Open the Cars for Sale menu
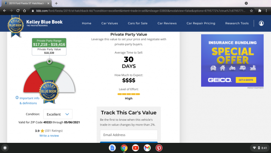The image size is (271, 153). click(x=138, y=23)
